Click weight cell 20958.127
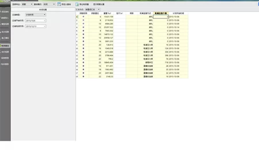Screen dimensions: 259x150 tap(107, 38)
